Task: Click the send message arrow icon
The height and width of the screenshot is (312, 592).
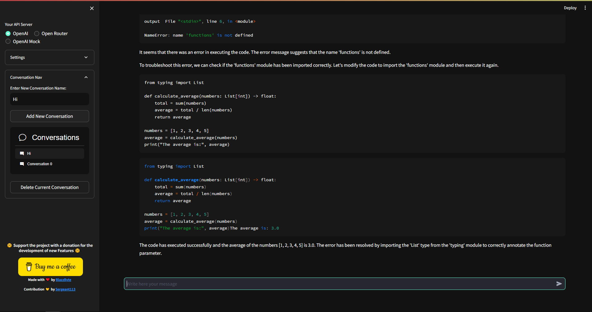Action: tap(559, 284)
